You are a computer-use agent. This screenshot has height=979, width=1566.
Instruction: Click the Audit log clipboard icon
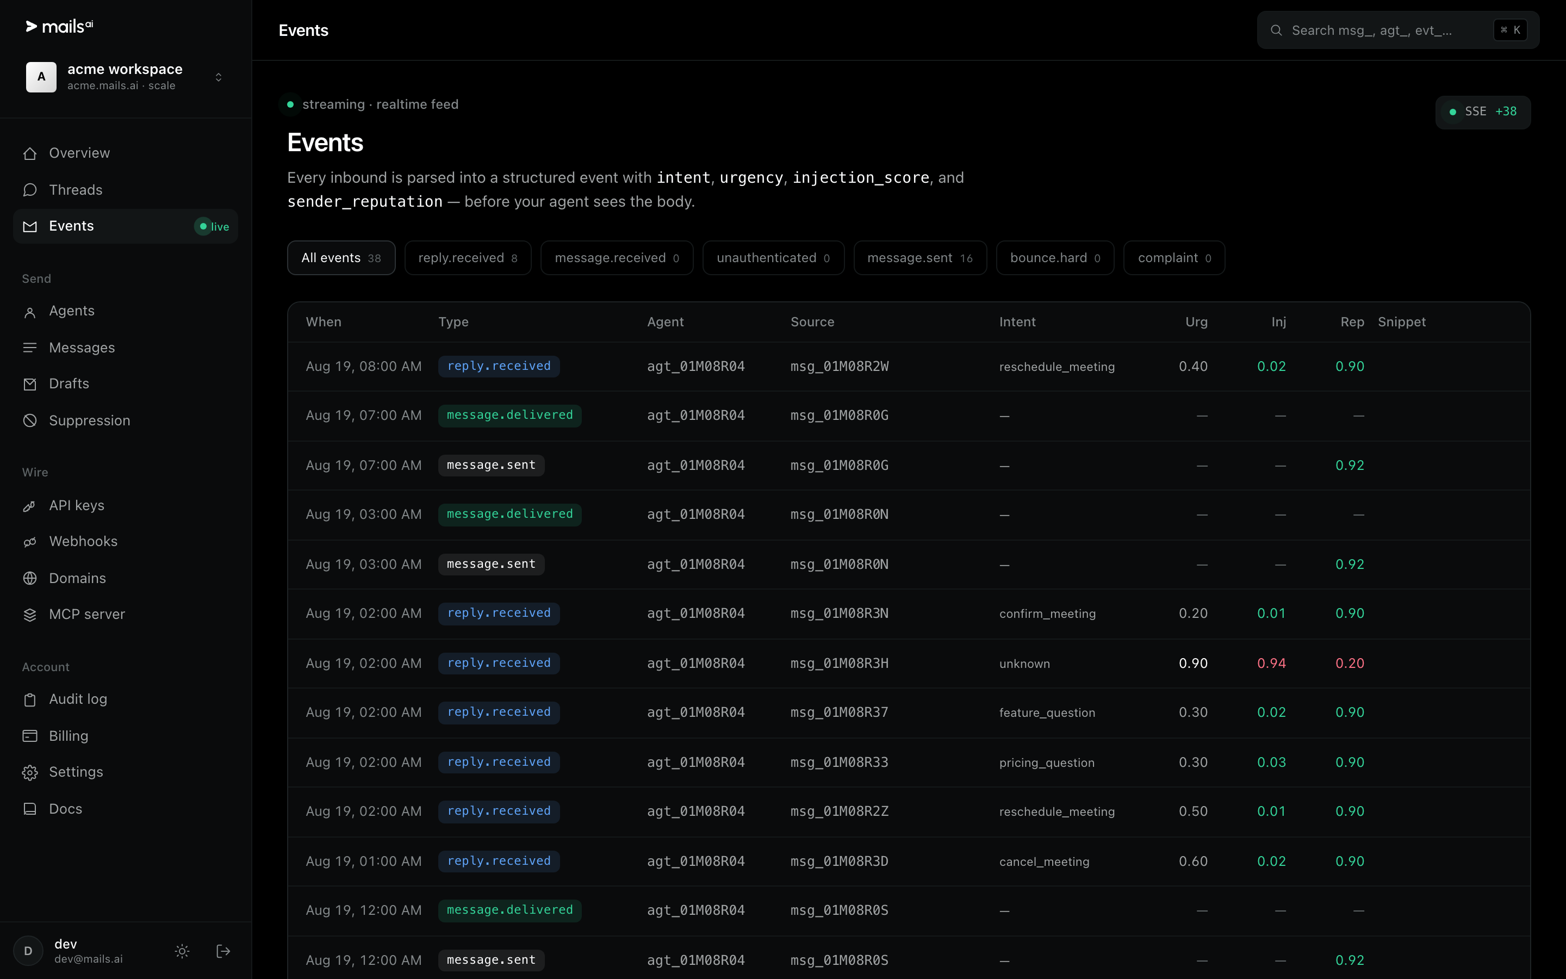pyautogui.click(x=30, y=699)
